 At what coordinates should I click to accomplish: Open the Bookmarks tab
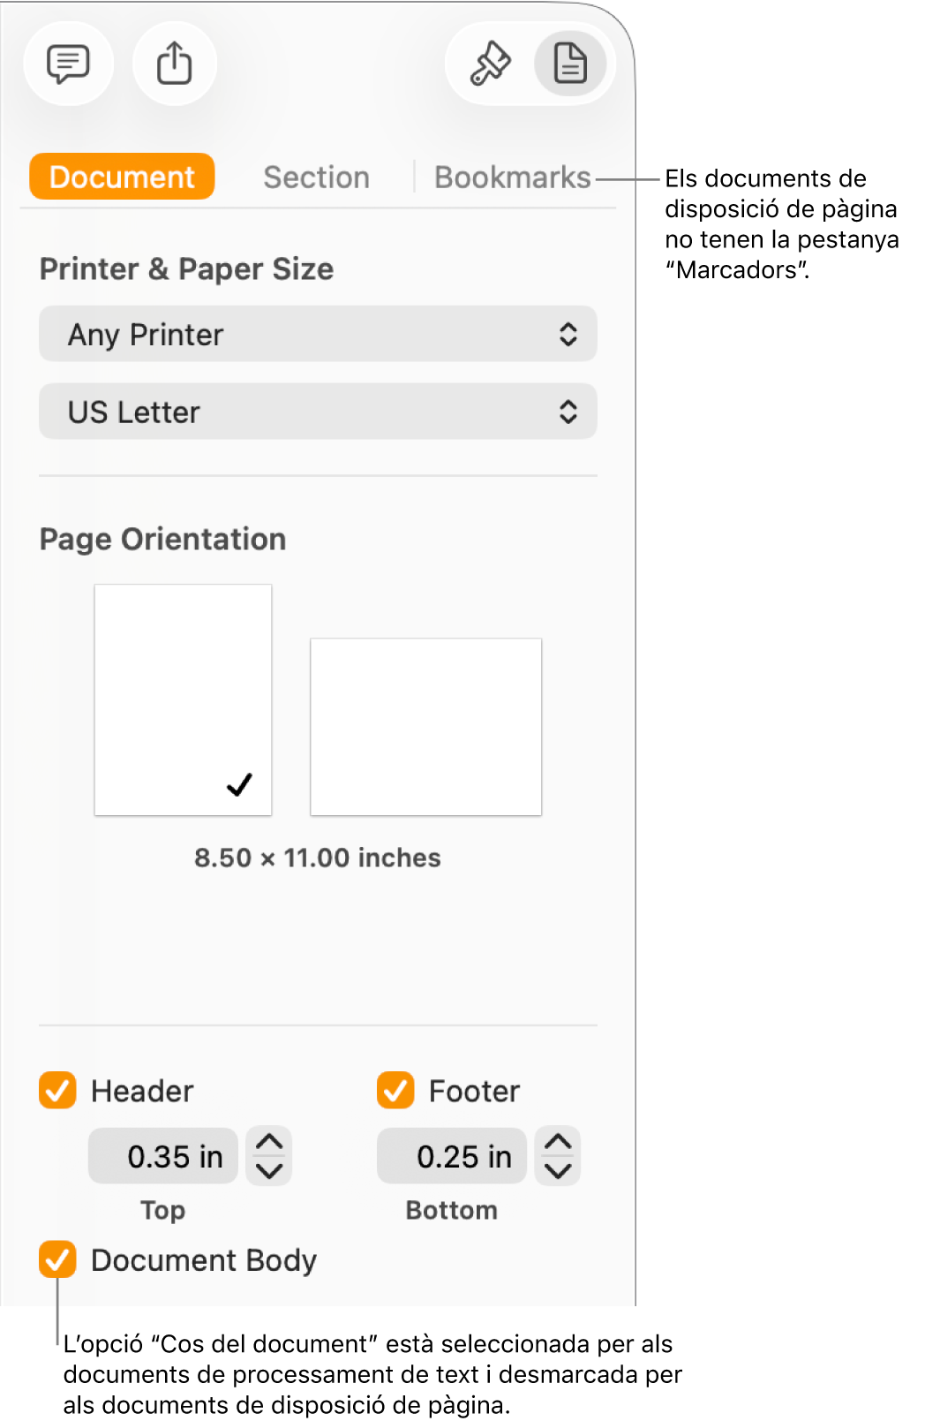pyautogui.click(x=512, y=178)
